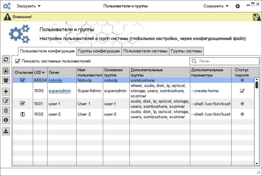Image resolution: width=262 pixels, height=176 pixels.
Task: Open the "Загрузить" dropdown menu
Action: 29,6
